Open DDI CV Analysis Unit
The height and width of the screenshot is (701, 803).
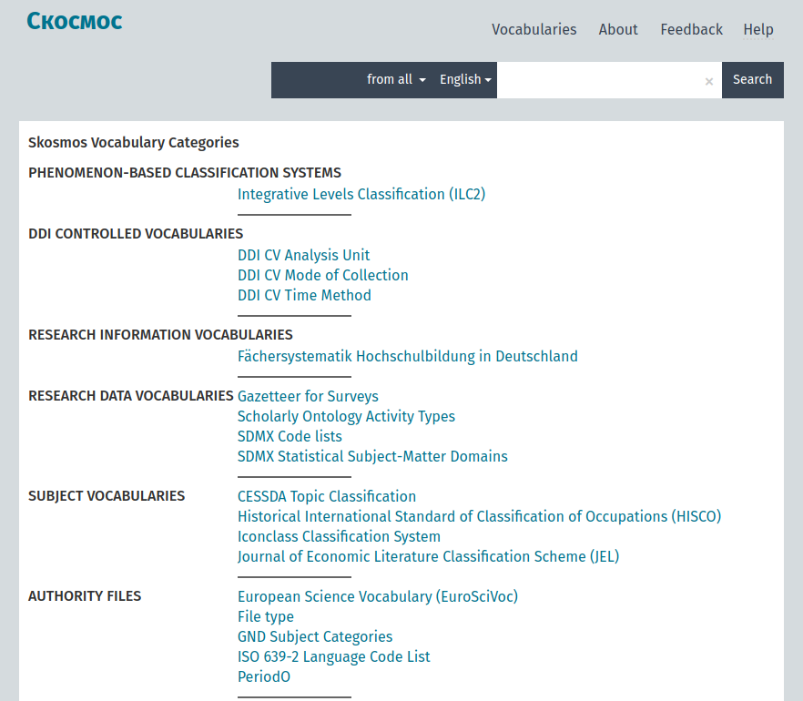[x=303, y=255]
